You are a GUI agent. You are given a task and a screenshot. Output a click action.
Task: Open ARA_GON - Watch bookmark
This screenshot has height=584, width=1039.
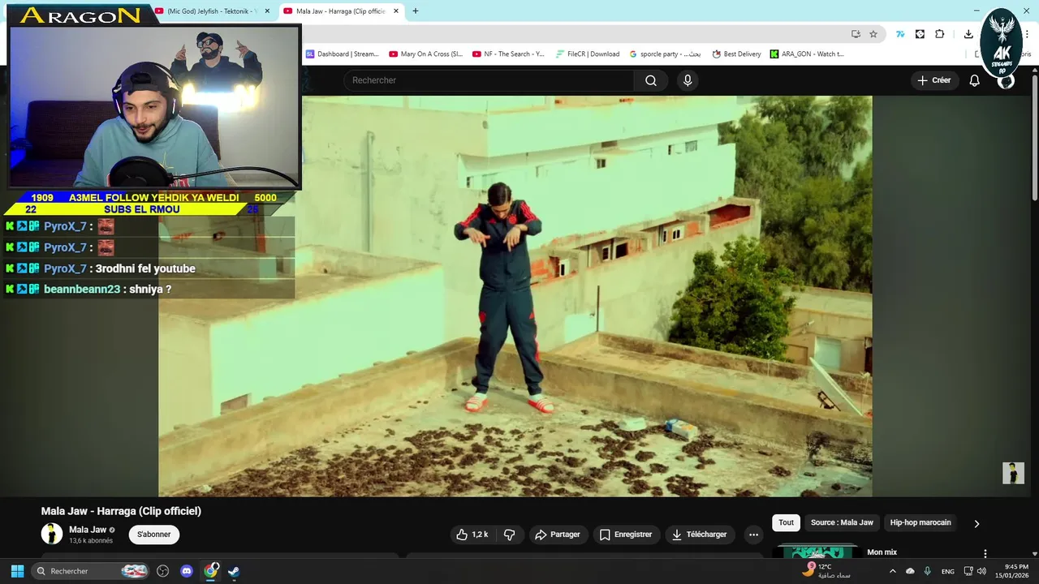point(807,54)
